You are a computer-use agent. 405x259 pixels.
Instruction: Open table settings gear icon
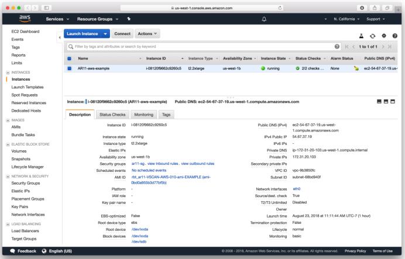click(x=384, y=36)
